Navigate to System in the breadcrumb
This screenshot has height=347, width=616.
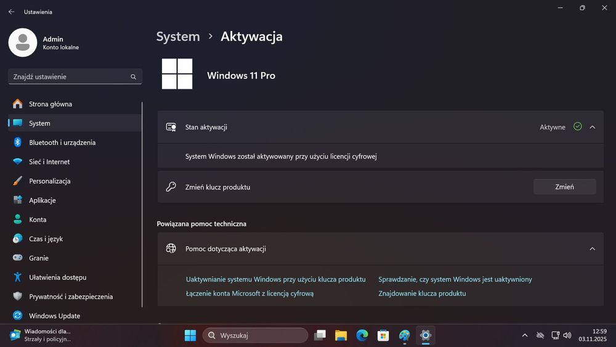click(178, 36)
